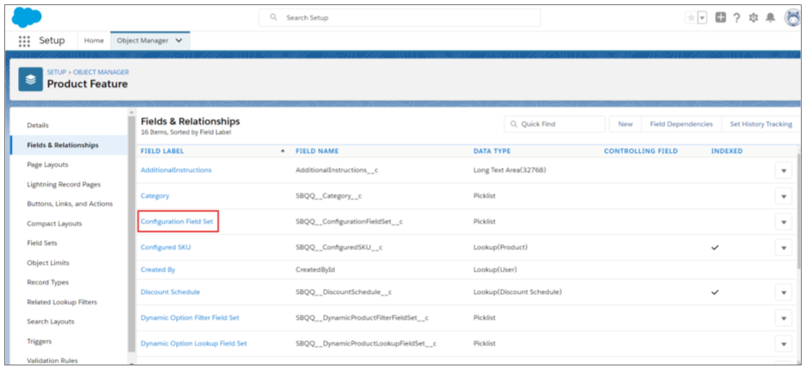This screenshot has width=806, height=368.
Task: Expand row actions for Dynamic Option Lookup Field Set
Action: pyautogui.click(x=784, y=344)
